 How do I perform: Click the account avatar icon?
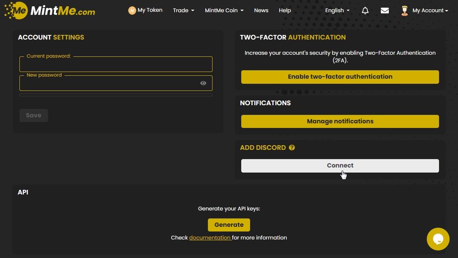click(404, 11)
